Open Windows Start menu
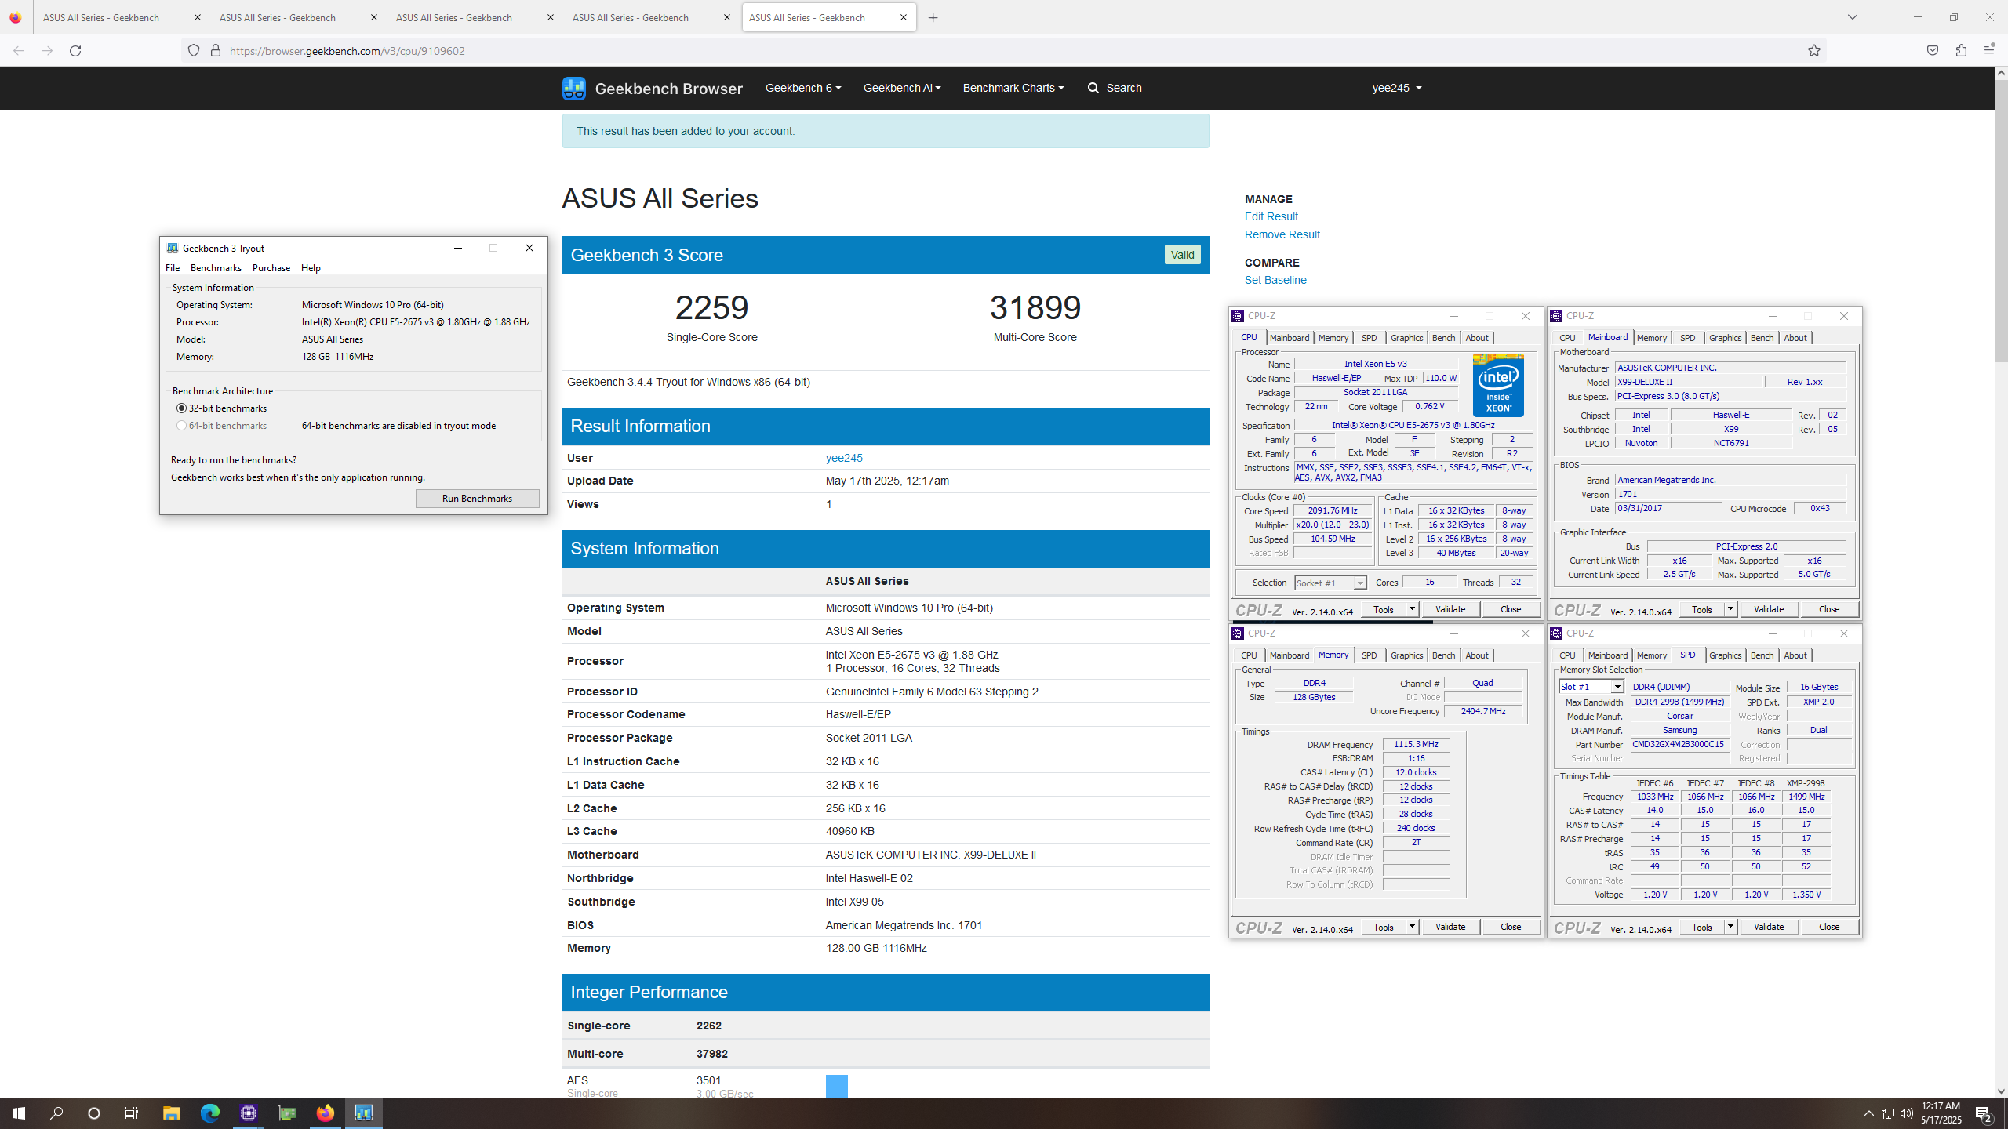 tap(19, 1113)
